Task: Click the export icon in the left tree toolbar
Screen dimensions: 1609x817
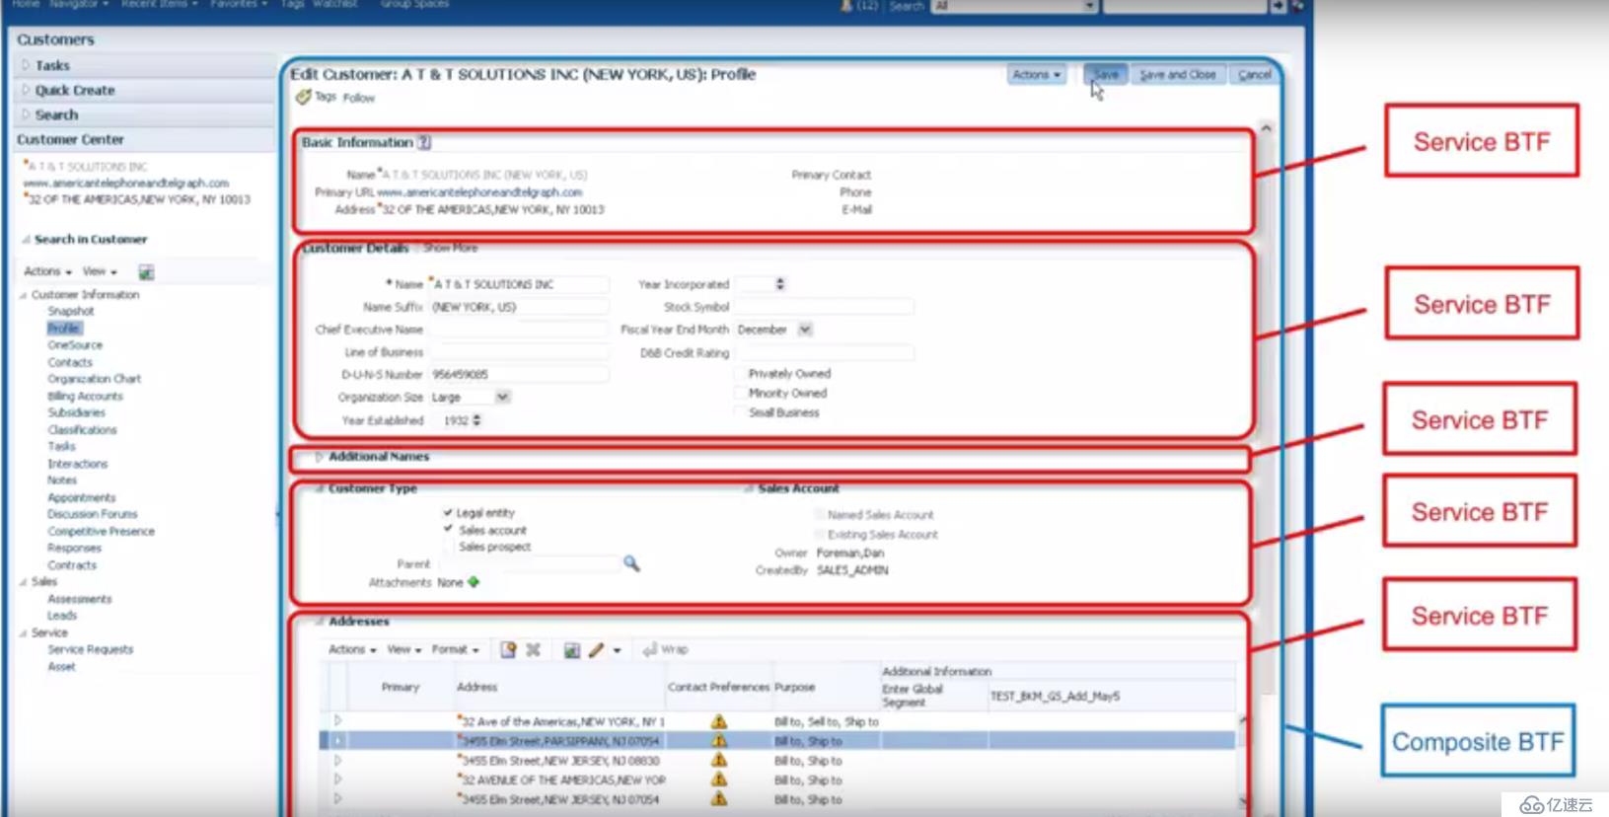Action: coord(146,271)
